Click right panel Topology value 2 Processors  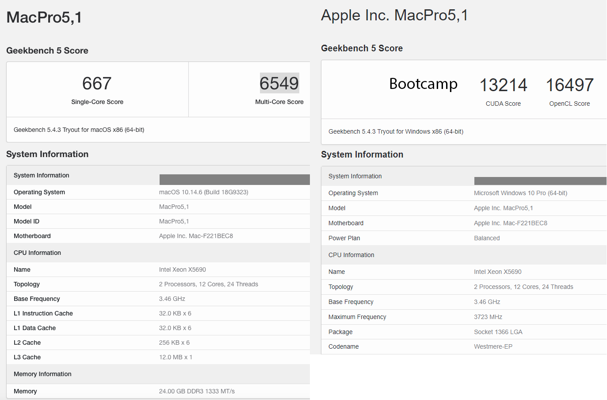[524, 287]
